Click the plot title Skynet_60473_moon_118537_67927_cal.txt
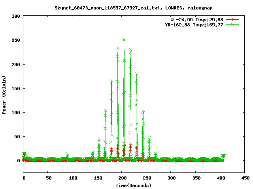 134,8
